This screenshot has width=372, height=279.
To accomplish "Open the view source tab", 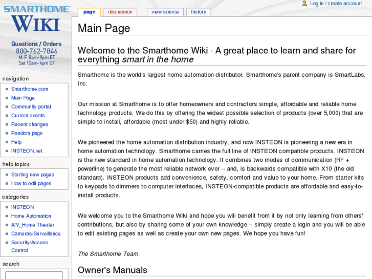I will [165, 12].
